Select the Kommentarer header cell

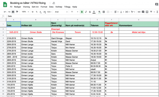click(x=139, y=24)
